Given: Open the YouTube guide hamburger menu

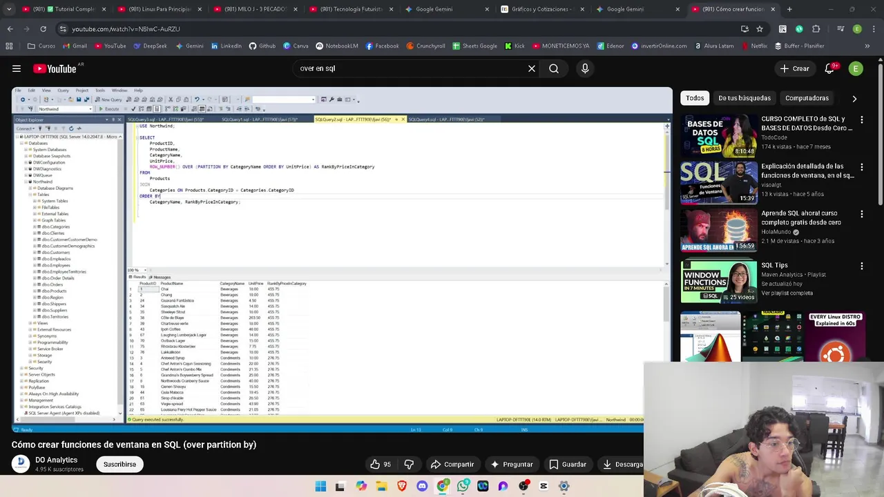Looking at the screenshot, I should point(17,68).
